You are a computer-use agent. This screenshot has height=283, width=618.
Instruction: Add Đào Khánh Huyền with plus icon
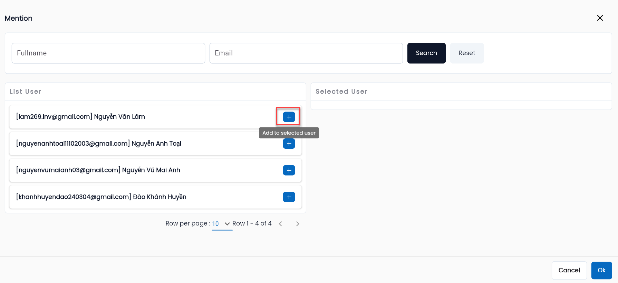click(x=289, y=197)
